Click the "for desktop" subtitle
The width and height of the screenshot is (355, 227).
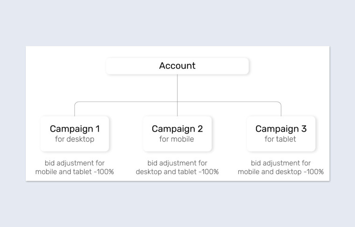coord(75,139)
